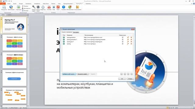Select the http://www.ispring.ru/ispring-presenter location cell
Image resolution: width=195 pixels, height=109 pixels.
(x=95, y=40)
